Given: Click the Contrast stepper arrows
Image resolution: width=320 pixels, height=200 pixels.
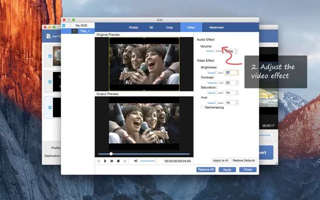Looking at the screenshot, I should [237, 82].
